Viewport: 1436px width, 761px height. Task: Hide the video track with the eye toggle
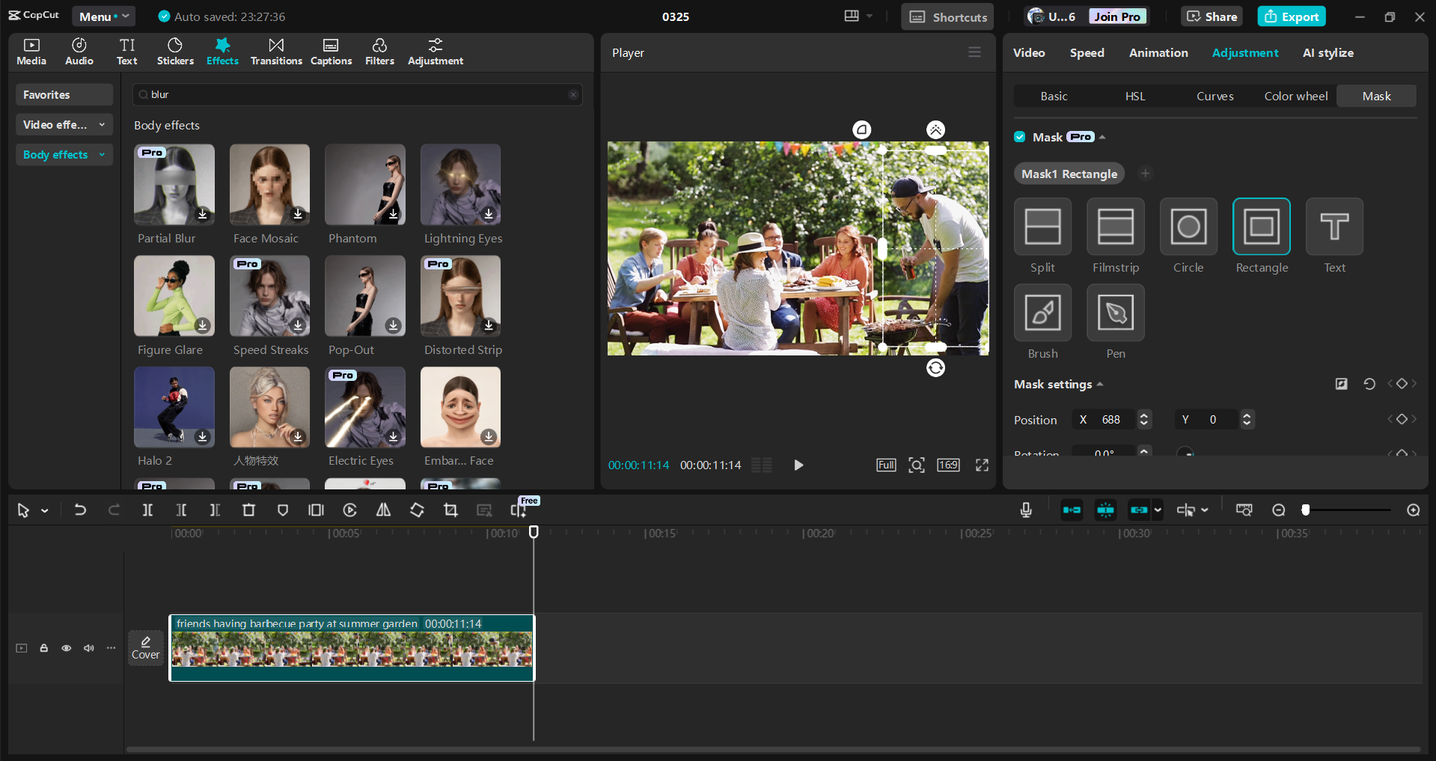pyautogui.click(x=66, y=648)
